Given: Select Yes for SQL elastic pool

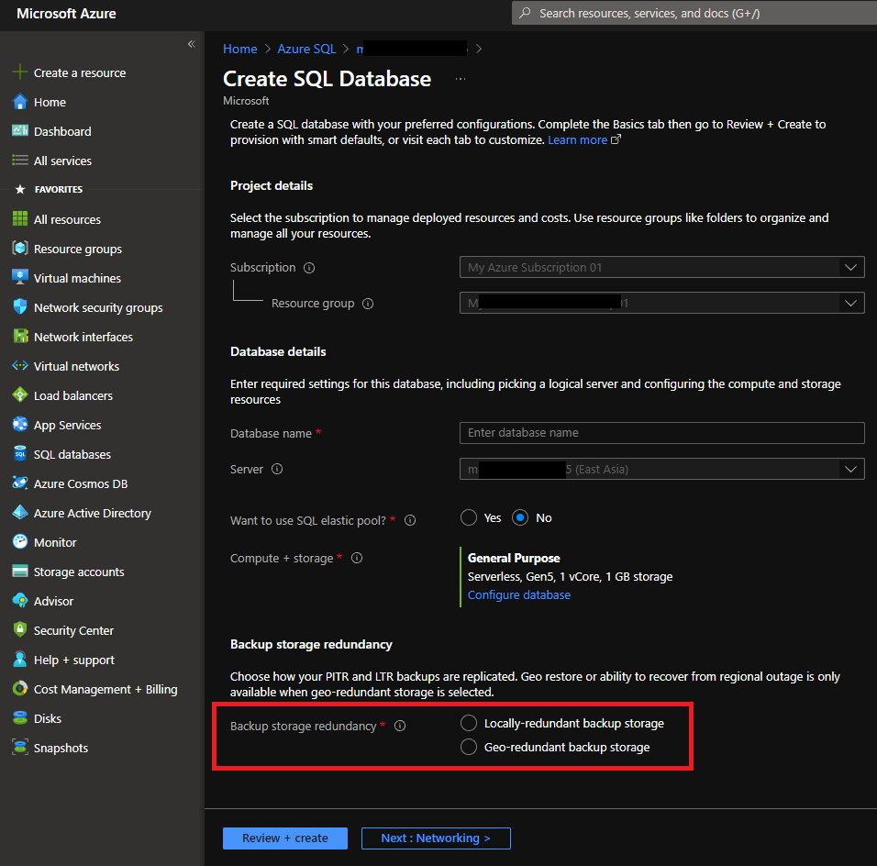Looking at the screenshot, I should coord(469,517).
